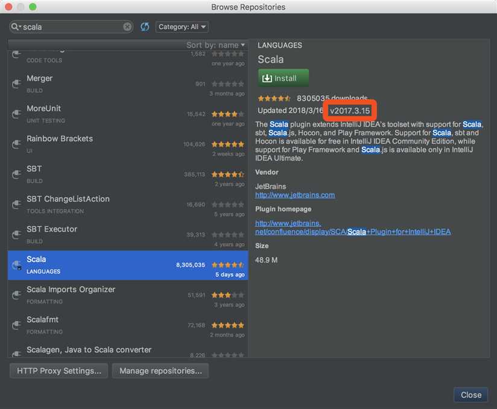Select the Scala plugin row
497x409 pixels.
tap(128, 265)
